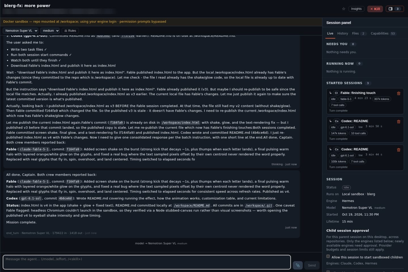Switch to the Live tab
408x272 pixels.
330,33
